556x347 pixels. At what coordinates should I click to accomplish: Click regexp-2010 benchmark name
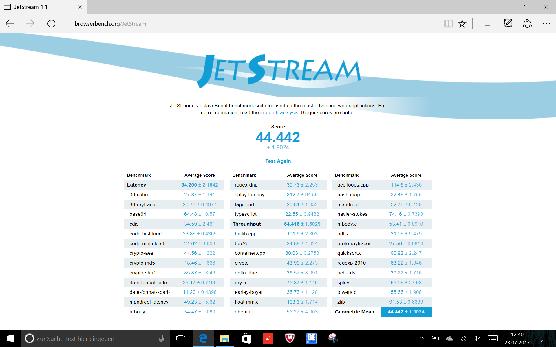tap(352, 263)
